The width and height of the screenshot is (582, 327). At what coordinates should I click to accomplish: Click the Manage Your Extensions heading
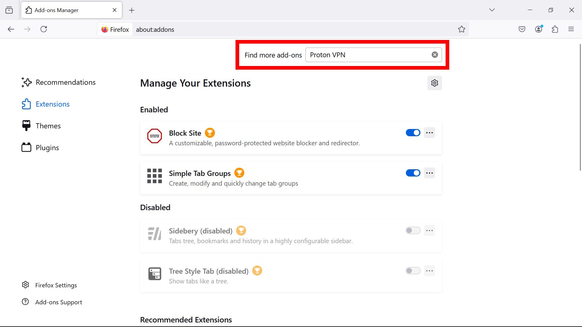195,83
